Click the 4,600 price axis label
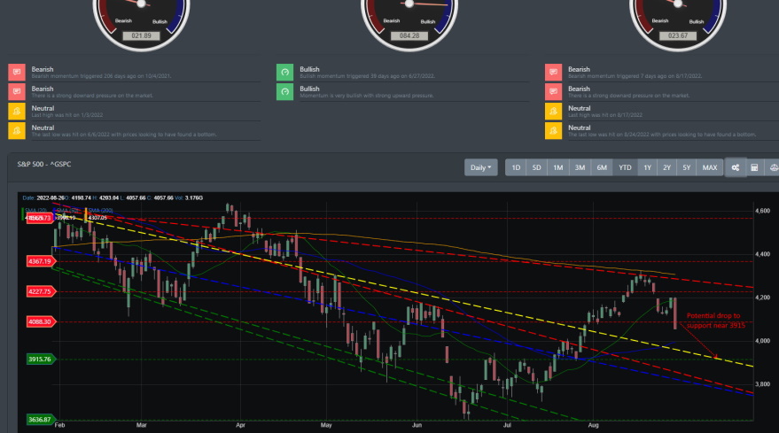779x433 pixels. click(763, 211)
